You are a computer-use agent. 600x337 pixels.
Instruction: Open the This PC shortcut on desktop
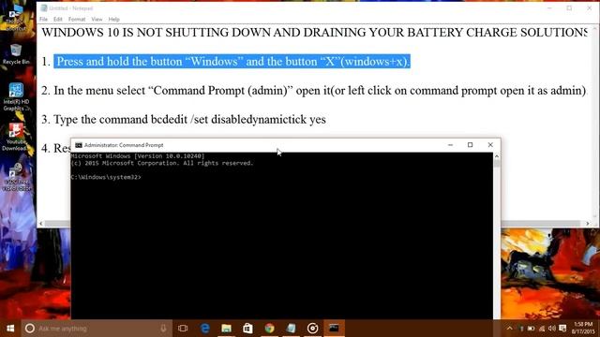[16, 19]
